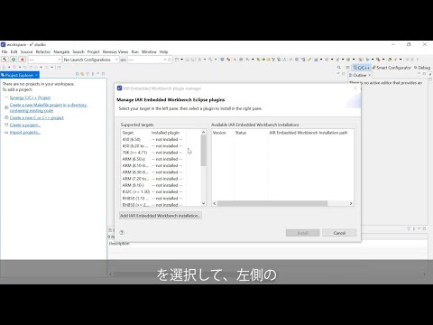Screen dimensions: 433x325
Task: Minimize the Outline view
Action: pos(419,74)
